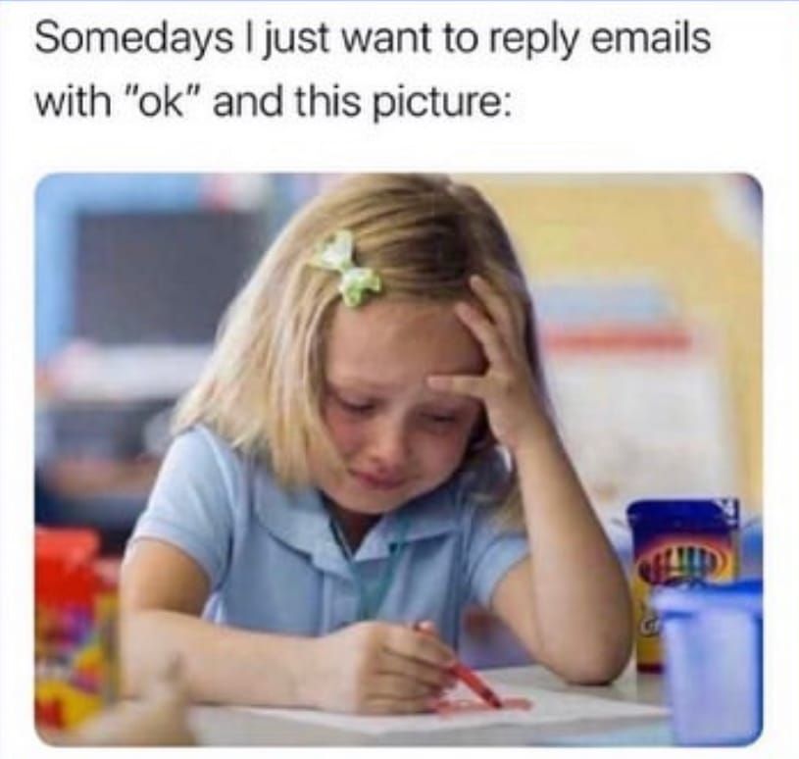Screen dimensions: 799x759
Task: Click the green hair bow clip
Action: [x=347, y=268]
